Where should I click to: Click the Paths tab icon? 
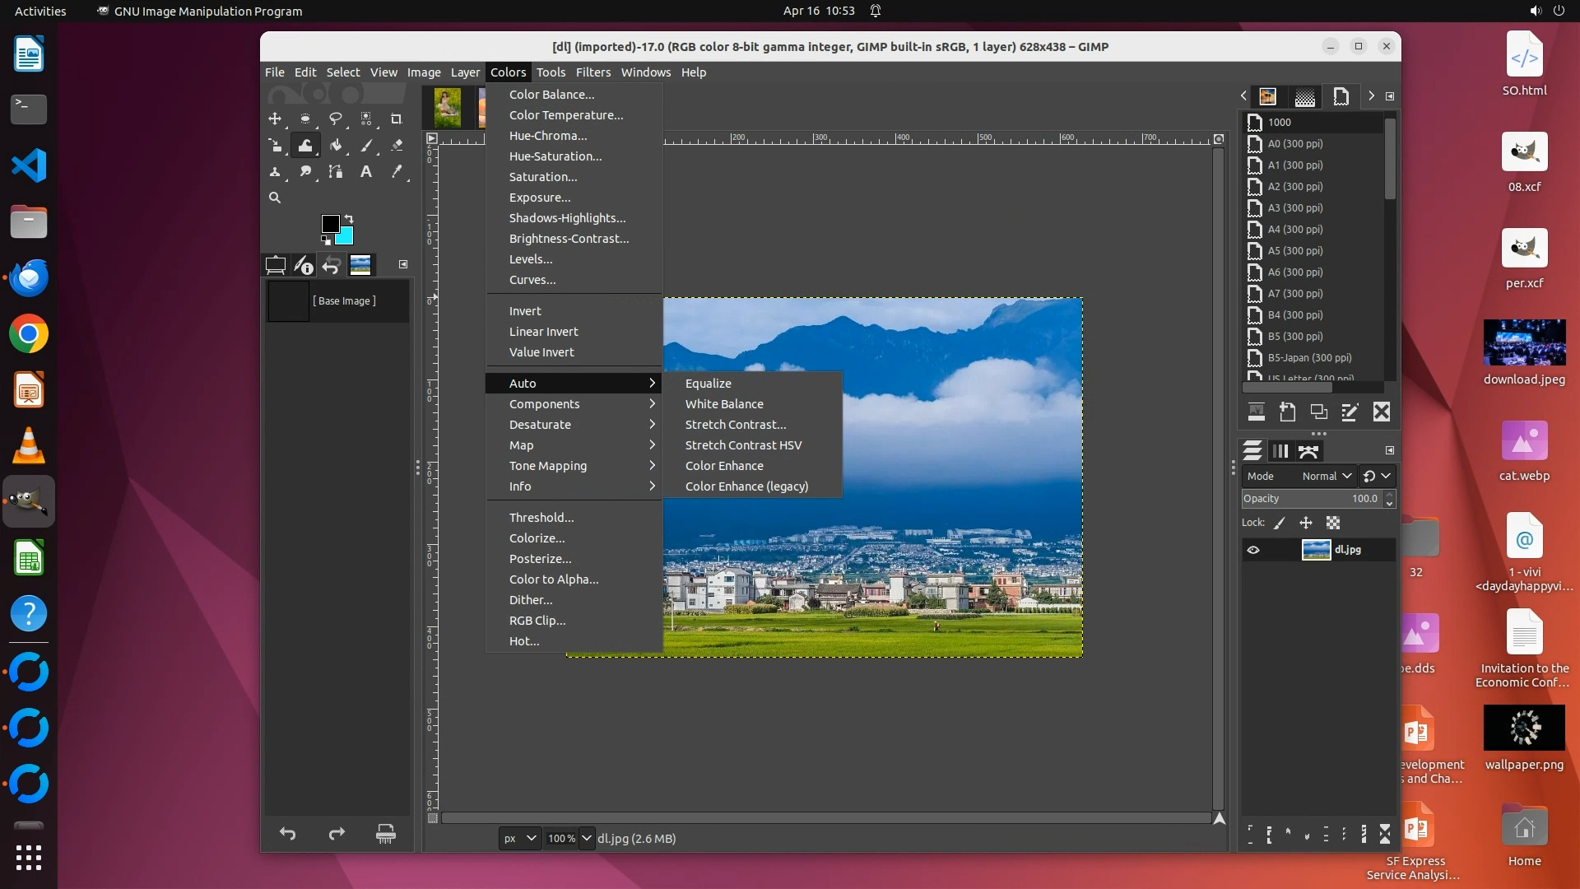[x=1308, y=451]
